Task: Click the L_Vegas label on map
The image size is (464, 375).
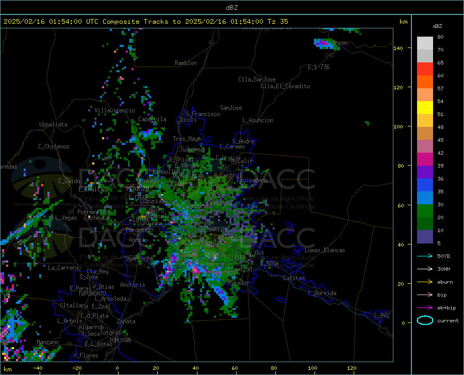Action: [66, 218]
